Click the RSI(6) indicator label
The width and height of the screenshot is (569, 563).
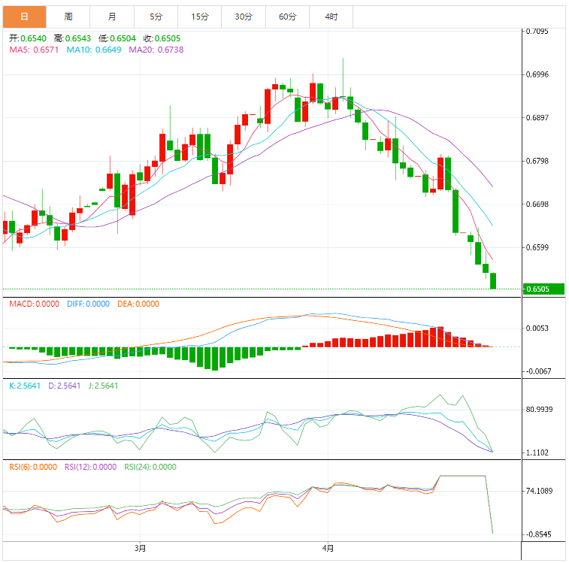click(x=32, y=467)
